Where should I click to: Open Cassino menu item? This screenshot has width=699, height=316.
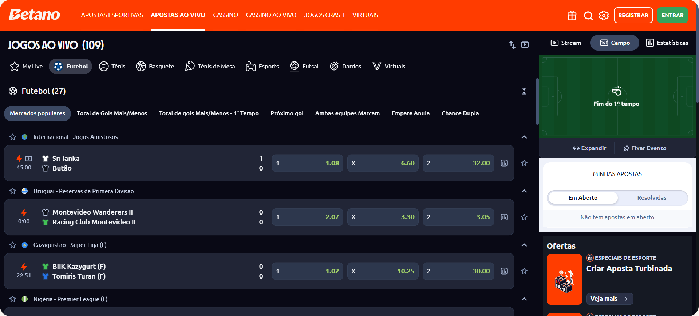[225, 15]
